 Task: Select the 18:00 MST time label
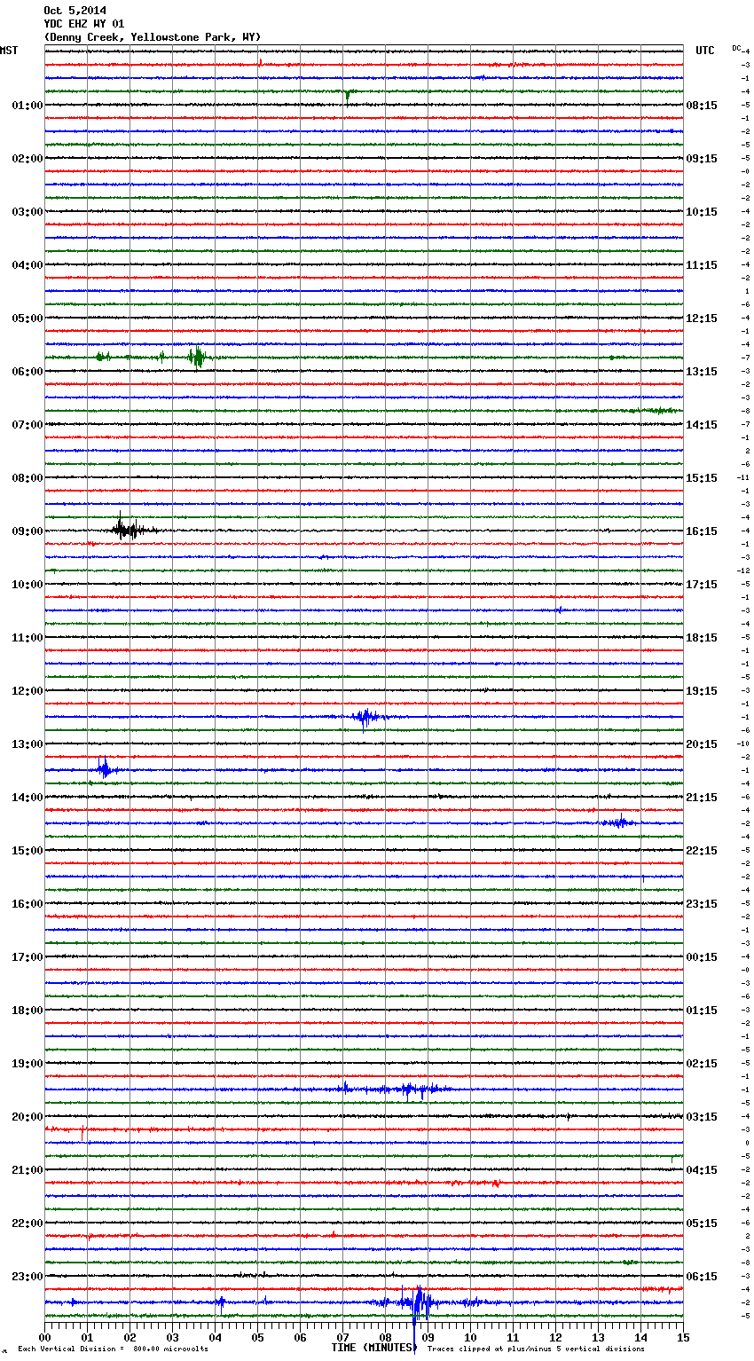[27, 1011]
